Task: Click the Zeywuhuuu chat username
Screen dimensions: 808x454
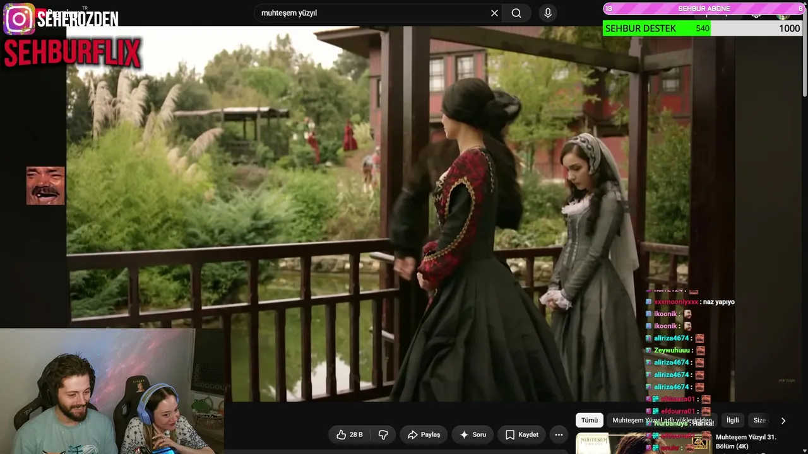Action: click(672, 351)
